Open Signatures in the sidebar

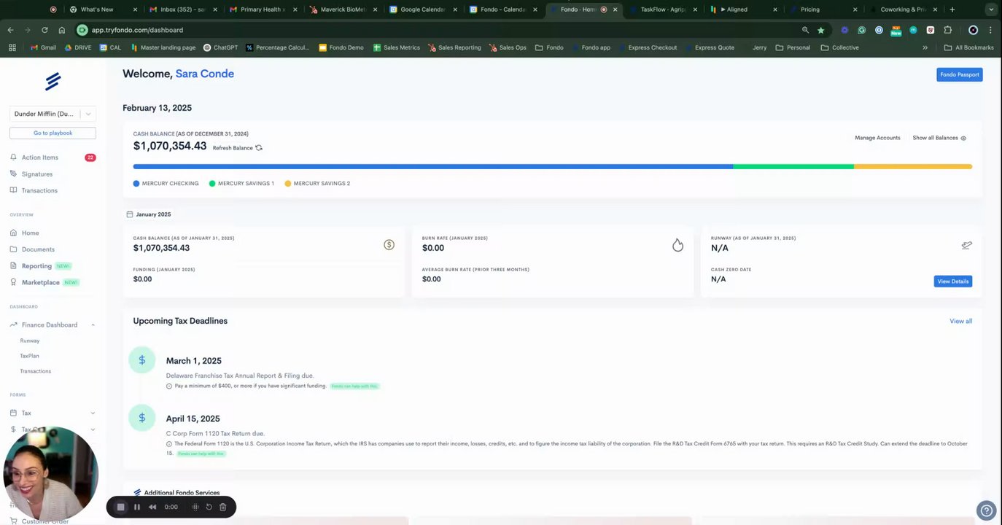click(36, 174)
